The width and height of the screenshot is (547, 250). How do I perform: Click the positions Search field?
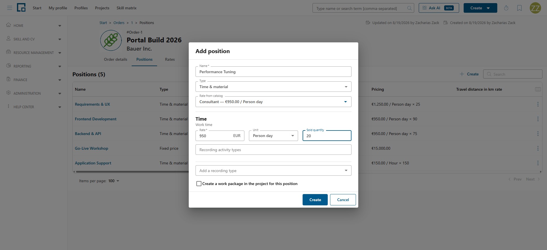click(x=513, y=74)
